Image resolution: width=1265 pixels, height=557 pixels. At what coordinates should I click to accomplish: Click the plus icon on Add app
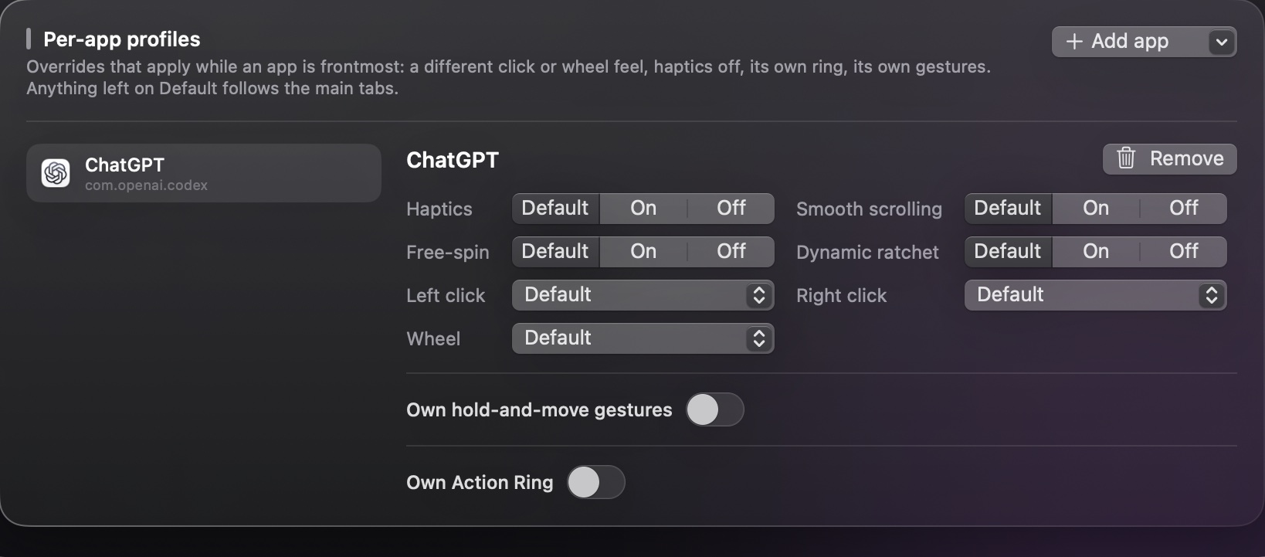pos(1073,42)
